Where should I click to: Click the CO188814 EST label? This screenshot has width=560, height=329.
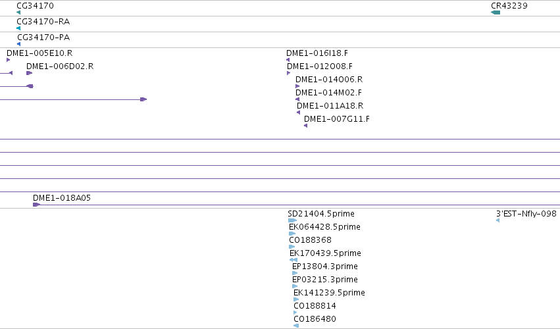click(315, 306)
